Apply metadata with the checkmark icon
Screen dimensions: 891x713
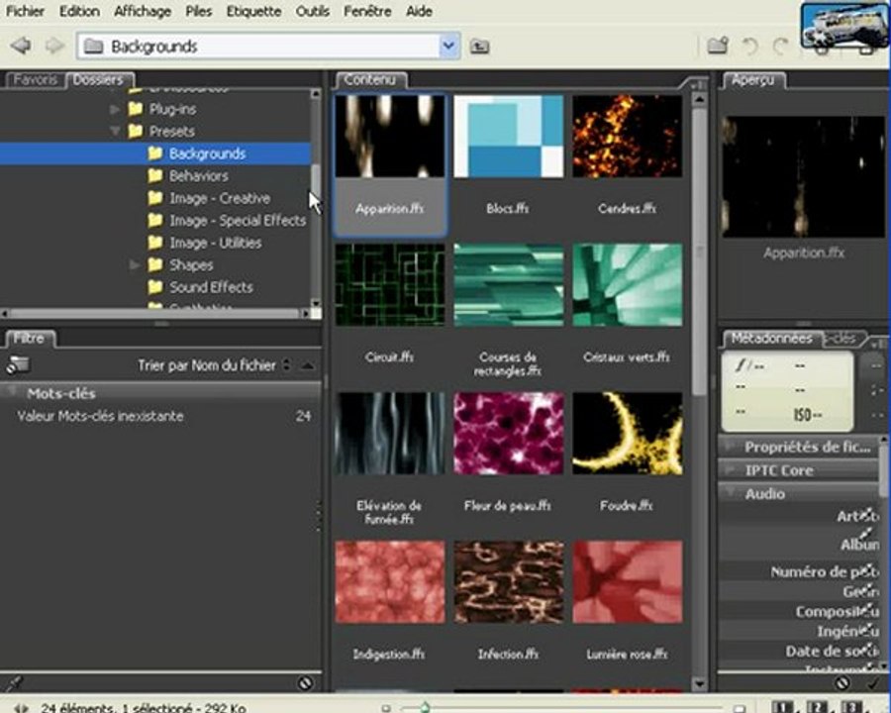point(873,683)
